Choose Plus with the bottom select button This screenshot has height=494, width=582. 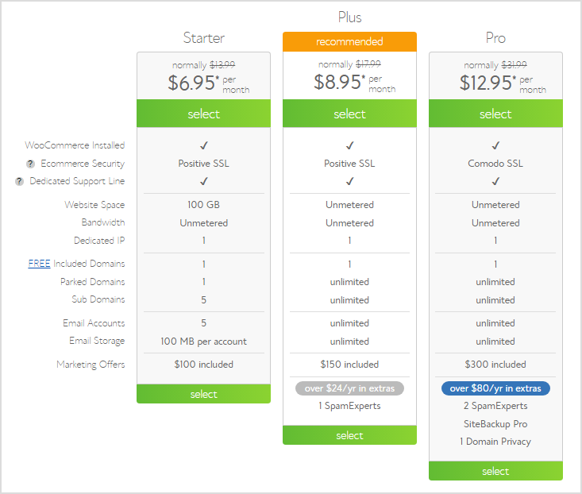click(349, 435)
